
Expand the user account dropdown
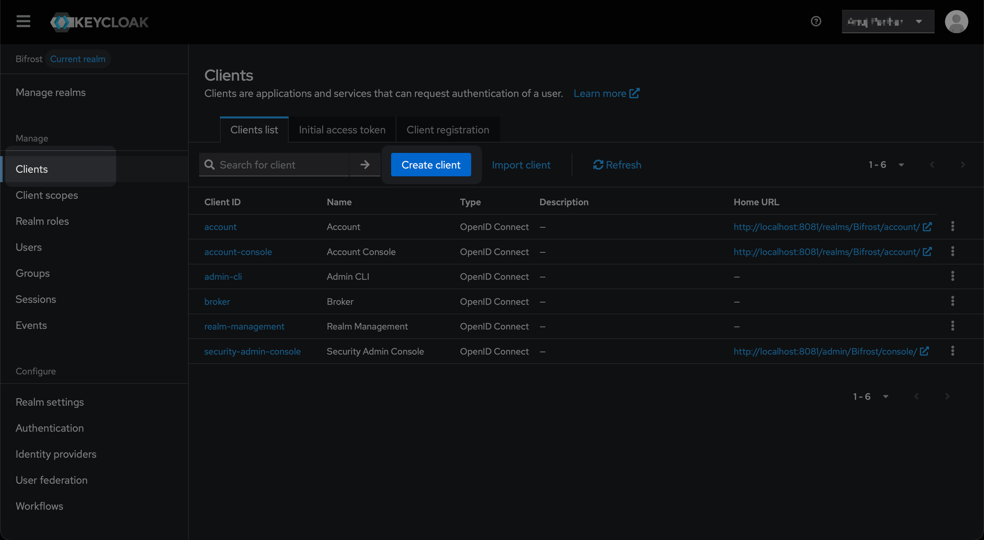click(888, 21)
